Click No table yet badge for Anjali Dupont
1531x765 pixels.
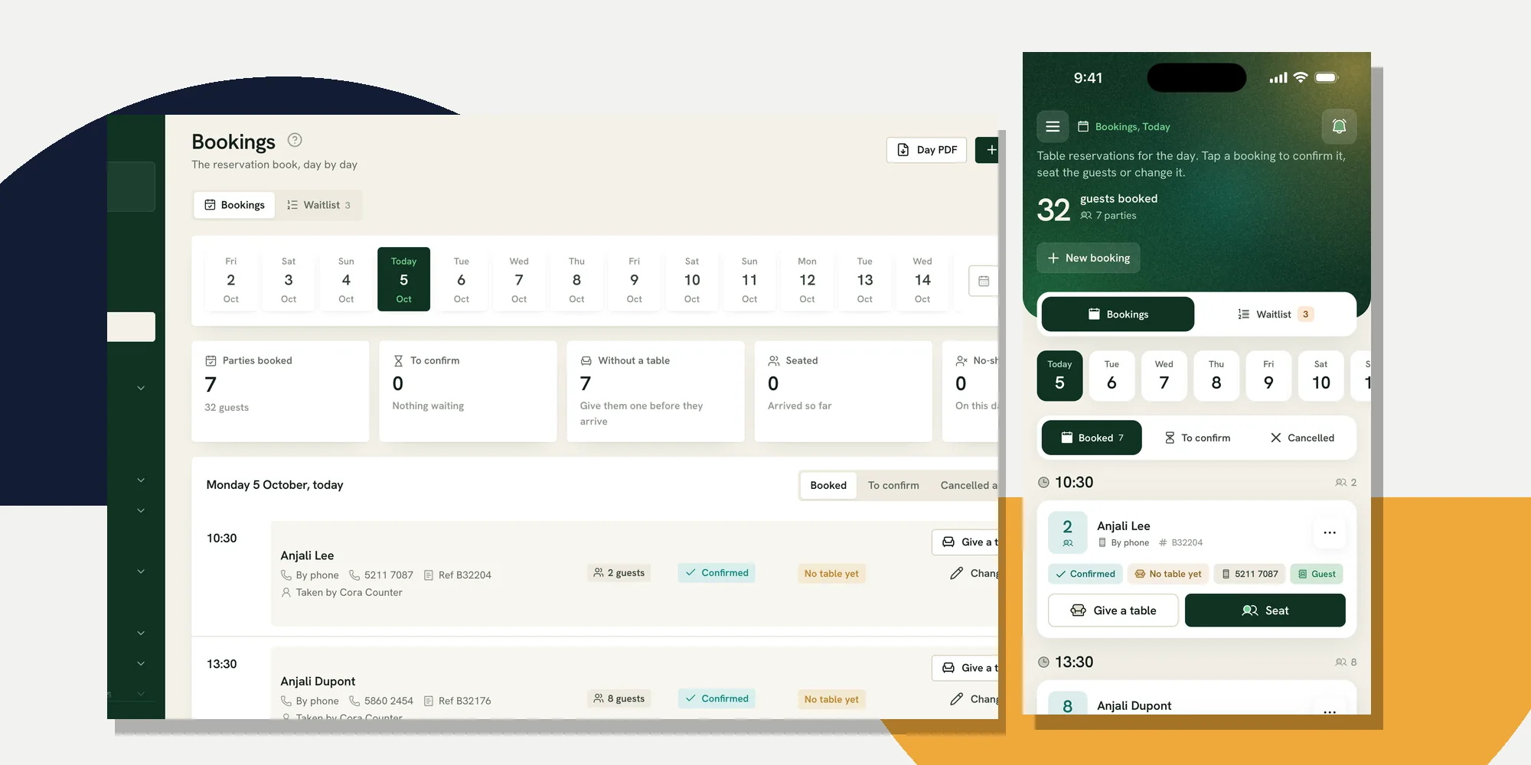click(x=831, y=699)
